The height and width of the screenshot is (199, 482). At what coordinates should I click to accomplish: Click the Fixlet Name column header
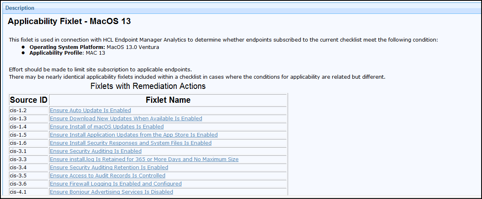[168, 100]
